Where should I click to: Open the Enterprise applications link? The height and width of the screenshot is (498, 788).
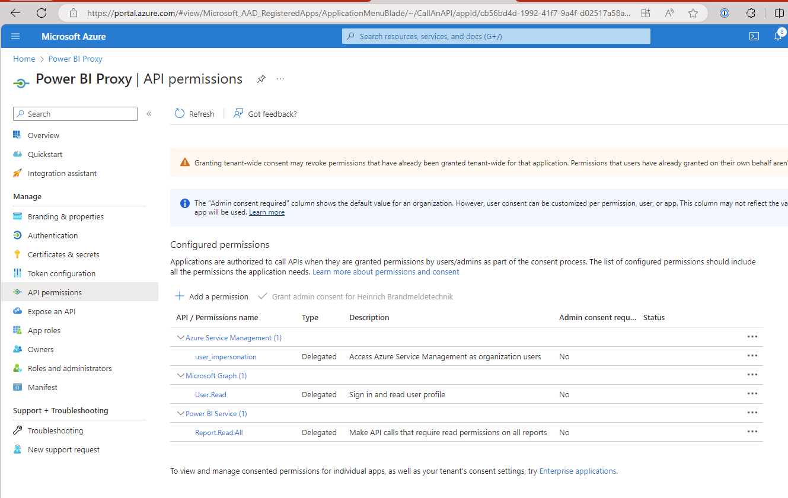point(578,471)
